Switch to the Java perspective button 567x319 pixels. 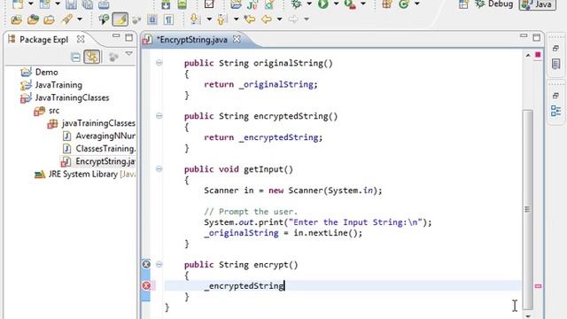[x=538, y=4]
